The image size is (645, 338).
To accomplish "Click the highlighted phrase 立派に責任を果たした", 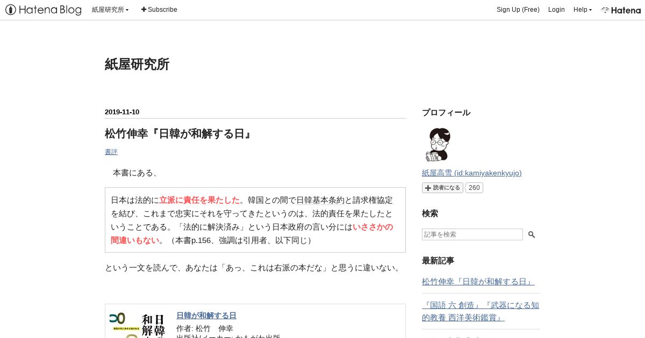I will (199, 200).
